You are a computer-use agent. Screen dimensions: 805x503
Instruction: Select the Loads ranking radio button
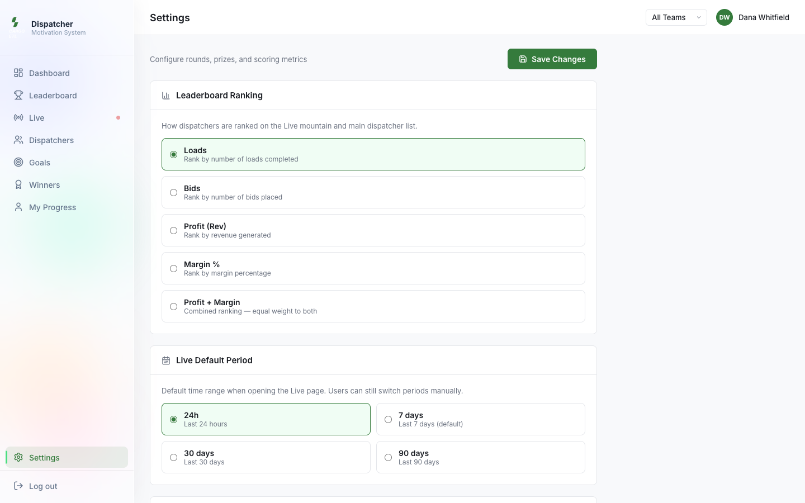(173, 154)
